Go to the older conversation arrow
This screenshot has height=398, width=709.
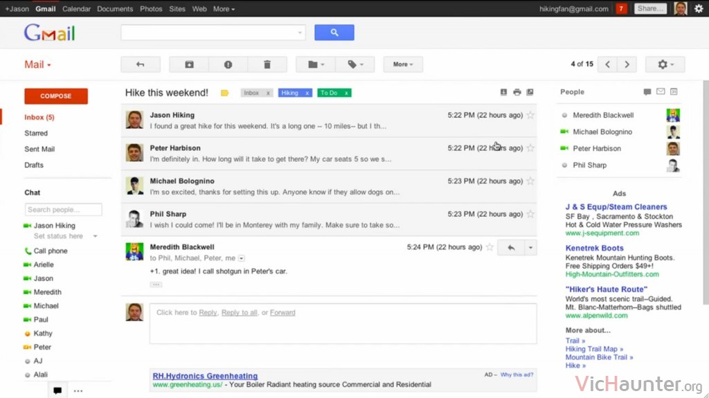point(627,64)
